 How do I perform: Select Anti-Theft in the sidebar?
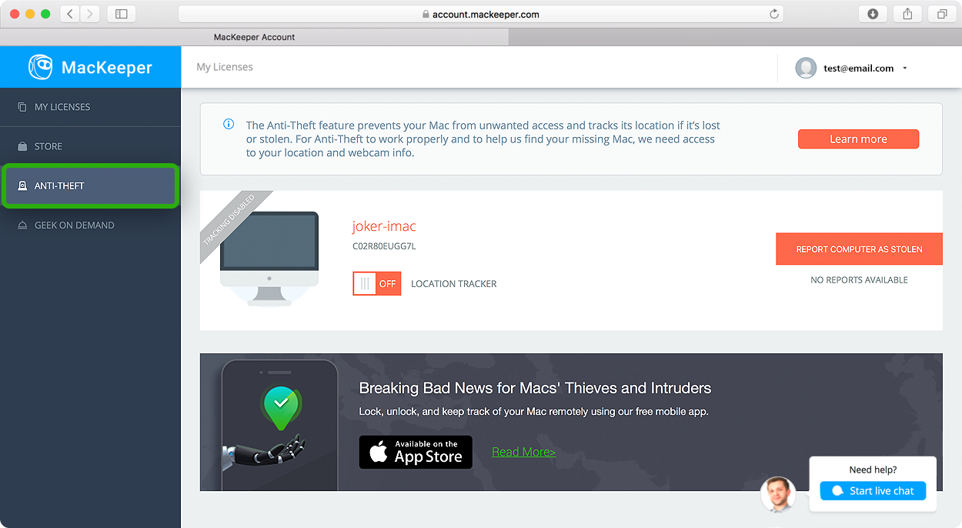pyautogui.click(x=90, y=185)
